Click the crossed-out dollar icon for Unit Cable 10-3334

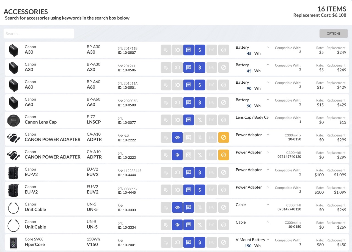coord(200,225)
